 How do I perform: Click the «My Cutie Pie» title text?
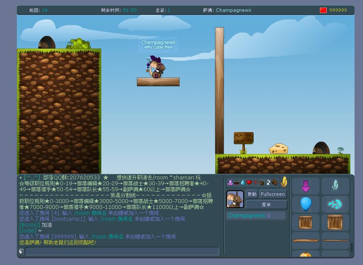[x=158, y=47]
